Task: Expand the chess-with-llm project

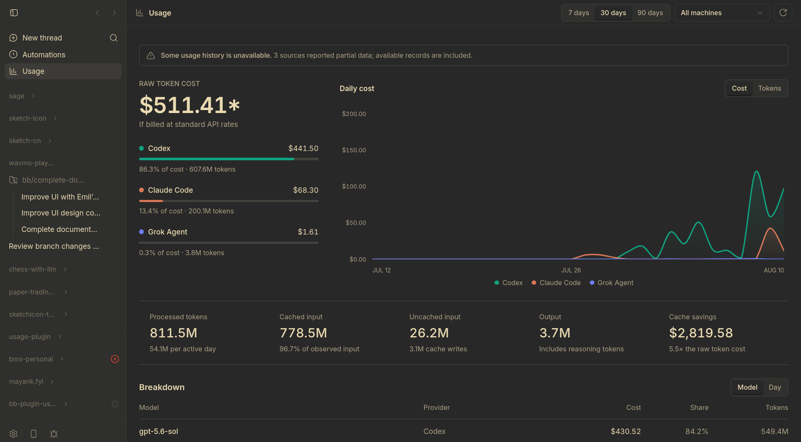Action: click(x=65, y=269)
